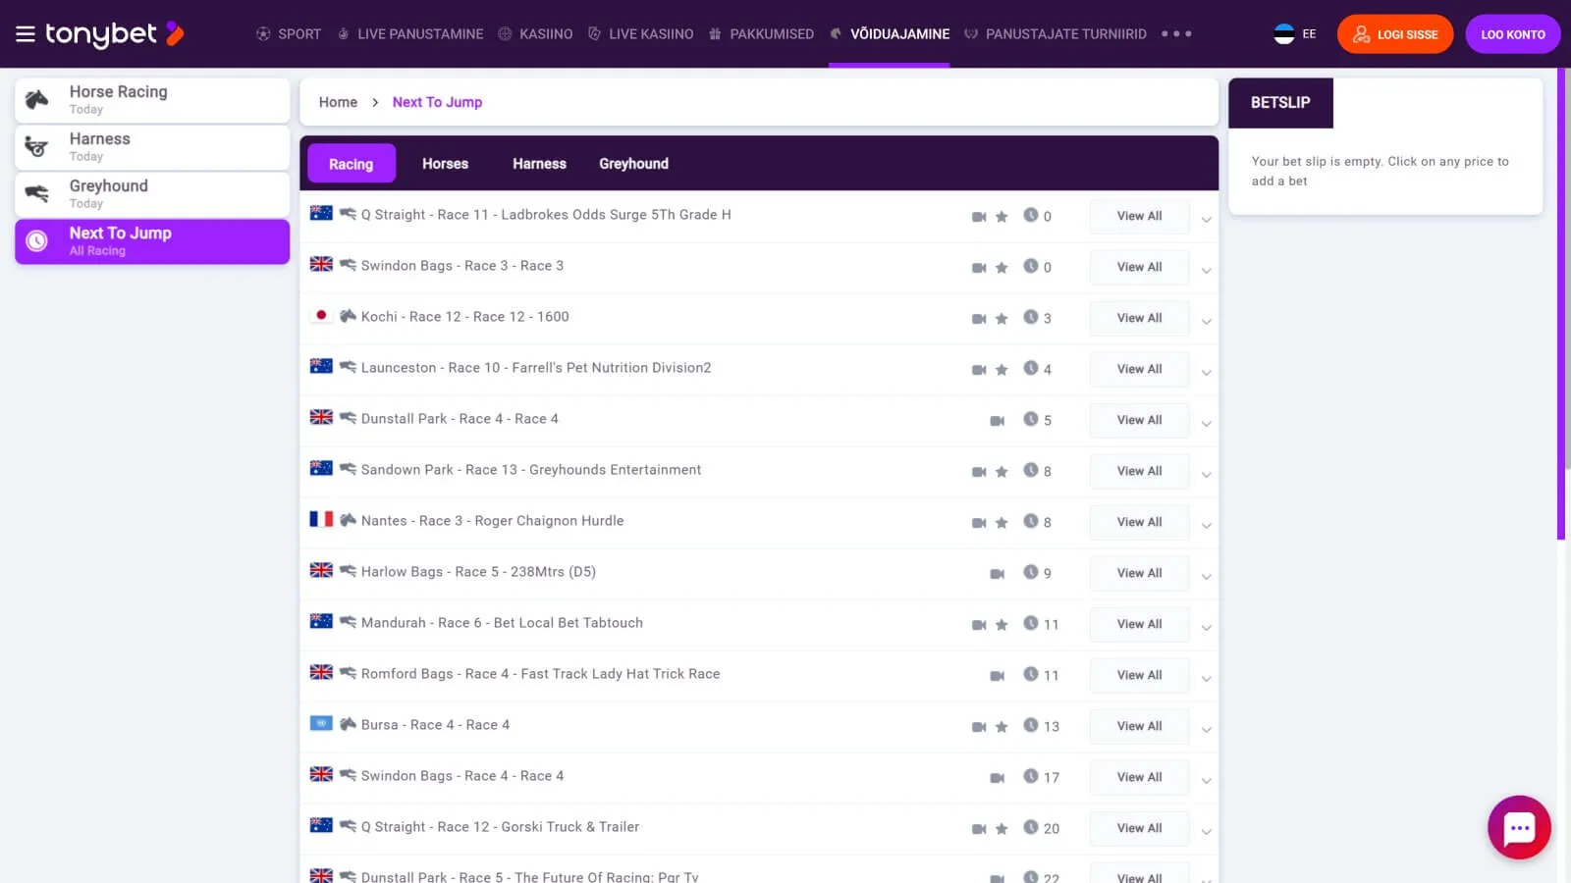
Task: Click the clock icon on Nantes Race 3
Action: pos(1030,521)
